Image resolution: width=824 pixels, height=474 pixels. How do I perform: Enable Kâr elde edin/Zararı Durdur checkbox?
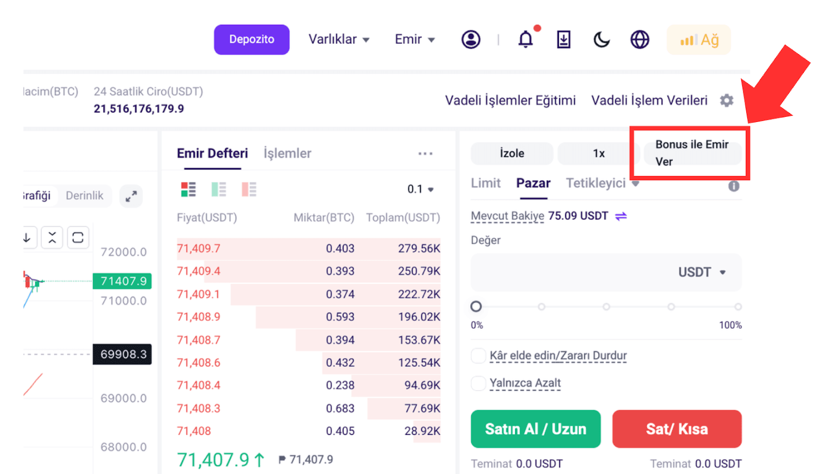coord(478,356)
